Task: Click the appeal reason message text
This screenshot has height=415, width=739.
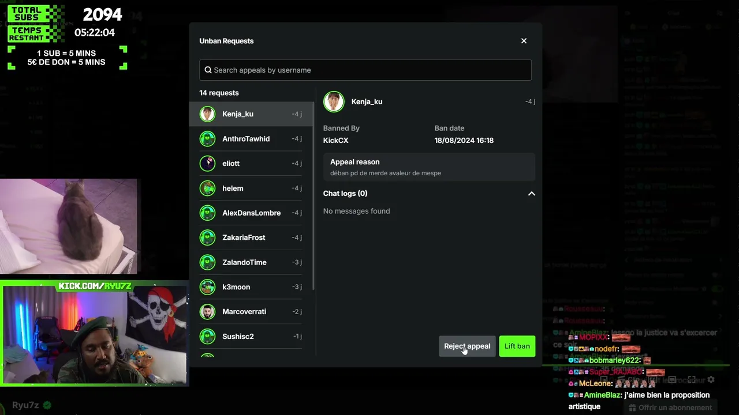Action: [386, 173]
